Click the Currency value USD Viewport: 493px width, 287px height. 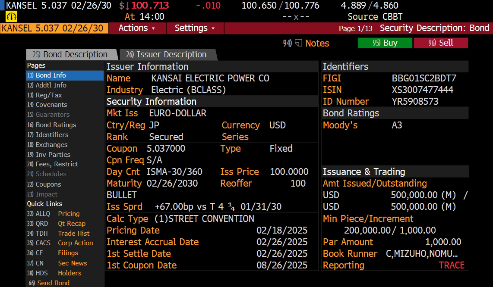click(x=278, y=125)
